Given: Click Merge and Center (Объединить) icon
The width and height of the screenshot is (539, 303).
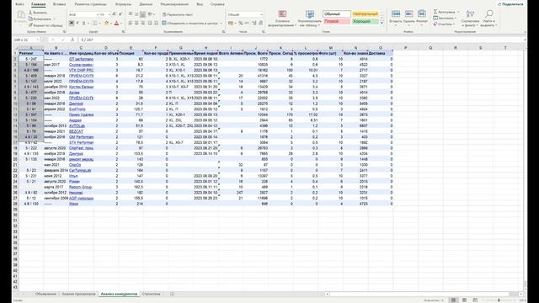Looking at the screenshot, I should pyautogui.click(x=164, y=23).
